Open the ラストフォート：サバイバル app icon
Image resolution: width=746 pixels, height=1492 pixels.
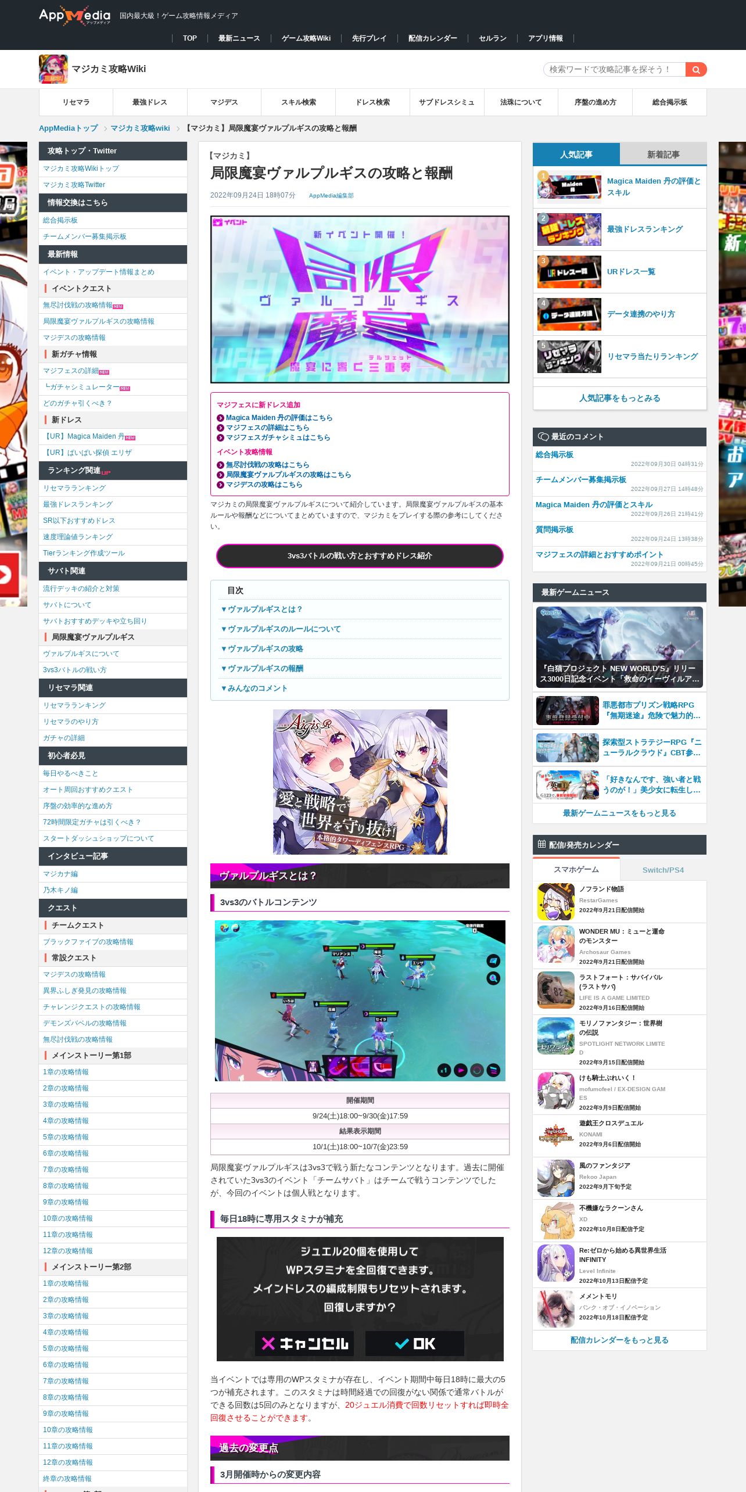pyautogui.click(x=555, y=990)
